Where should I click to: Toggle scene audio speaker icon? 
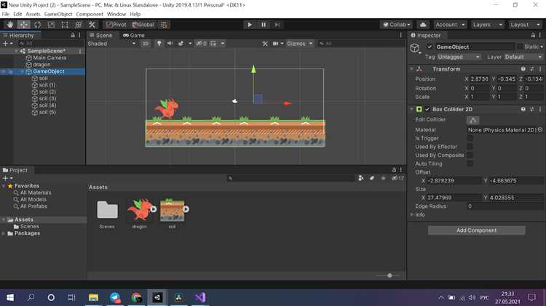tap(170, 44)
